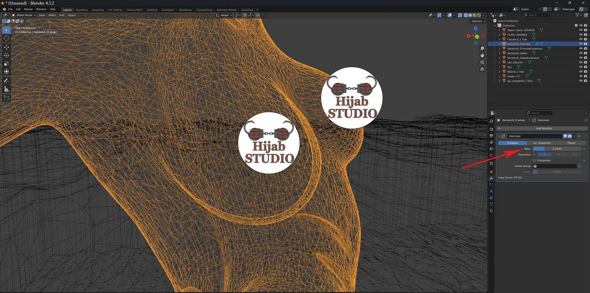Select the Planar decimate mode
This screenshot has width=590, height=293.
tap(571, 143)
